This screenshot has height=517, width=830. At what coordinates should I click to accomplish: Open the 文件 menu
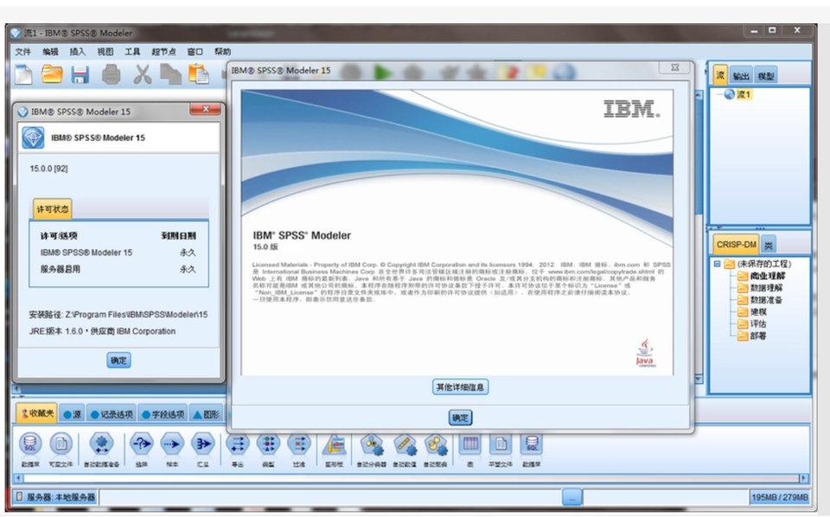[23, 52]
